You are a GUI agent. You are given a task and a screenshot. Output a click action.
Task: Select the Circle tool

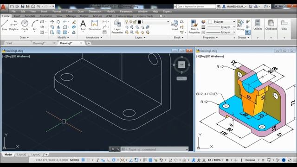pos(25,25)
